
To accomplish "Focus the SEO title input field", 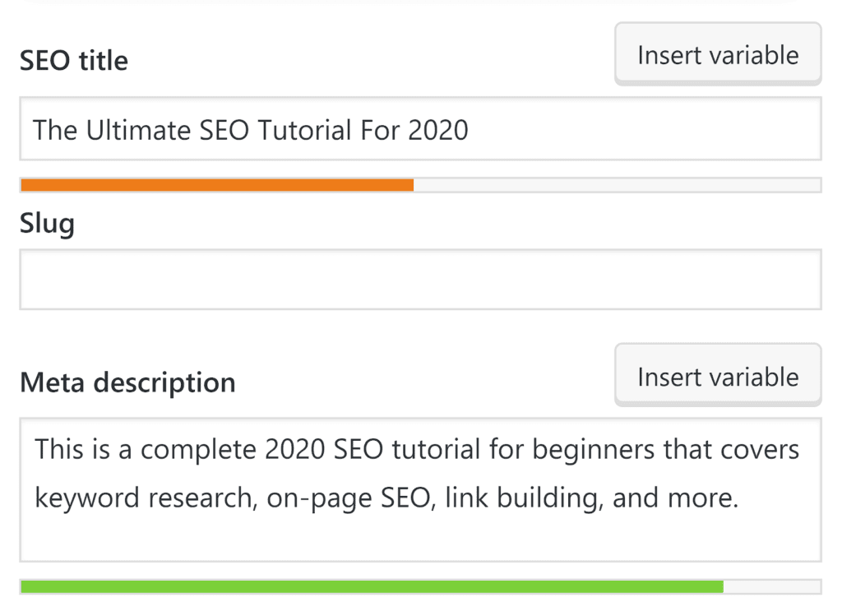I will click(641, 129).
